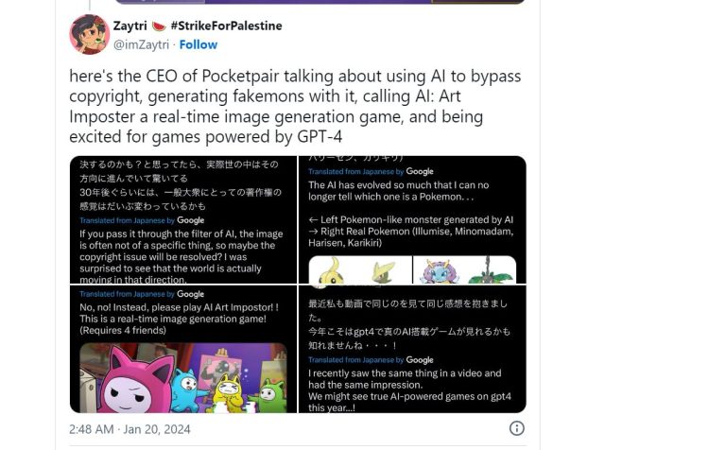Open the @imZaytri handle link
The image size is (726, 450).
coord(142,44)
